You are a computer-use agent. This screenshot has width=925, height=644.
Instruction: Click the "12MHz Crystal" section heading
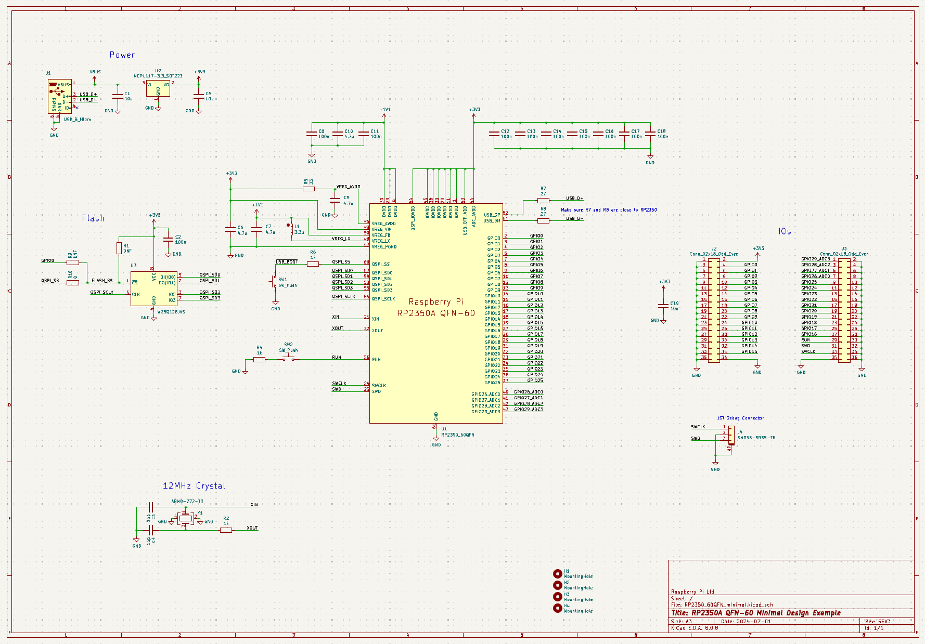point(194,486)
